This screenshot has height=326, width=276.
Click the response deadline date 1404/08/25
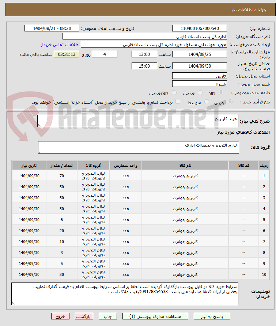200,54
